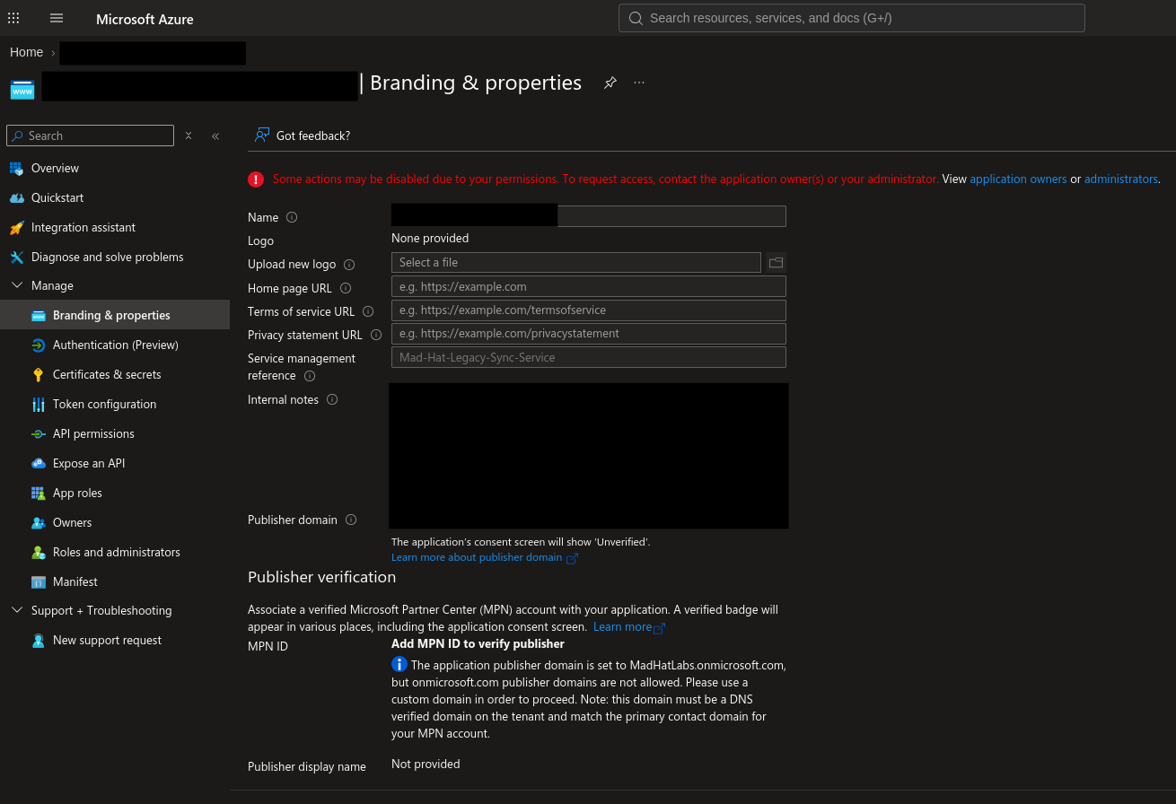Click the red error alert icon
Screen dimensions: 1176x804
(x=256, y=179)
